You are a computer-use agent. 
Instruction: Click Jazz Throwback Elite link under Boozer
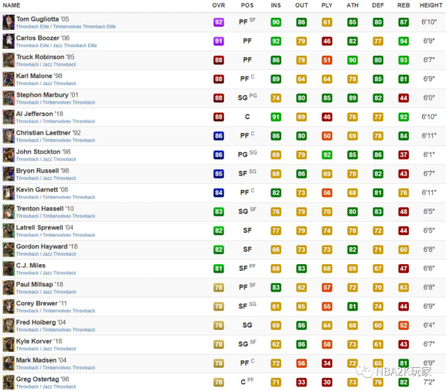[75, 46]
